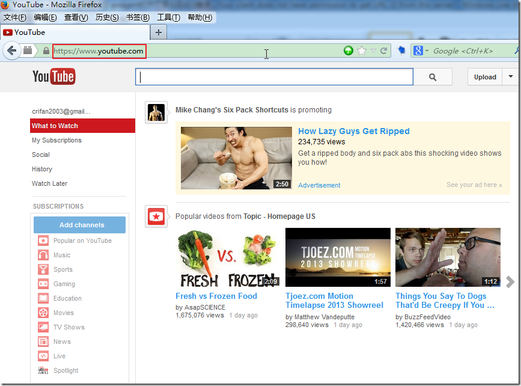Screen dimensions: 521x386
Task: Expand the Upload dropdown arrow
Action: tap(510, 77)
